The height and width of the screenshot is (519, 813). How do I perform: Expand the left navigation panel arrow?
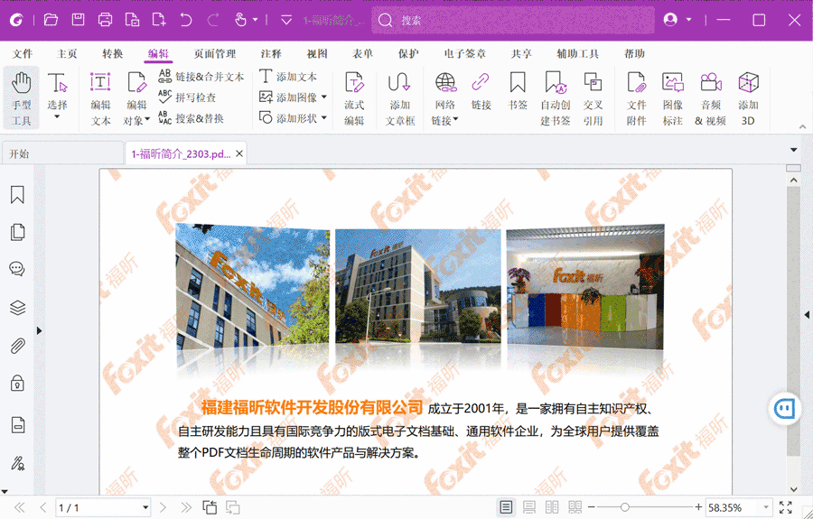[x=39, y=330]
